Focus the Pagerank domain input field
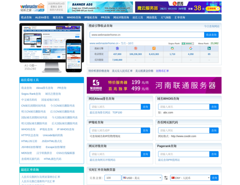The image size is (240, 185). [x=184, y=154]
